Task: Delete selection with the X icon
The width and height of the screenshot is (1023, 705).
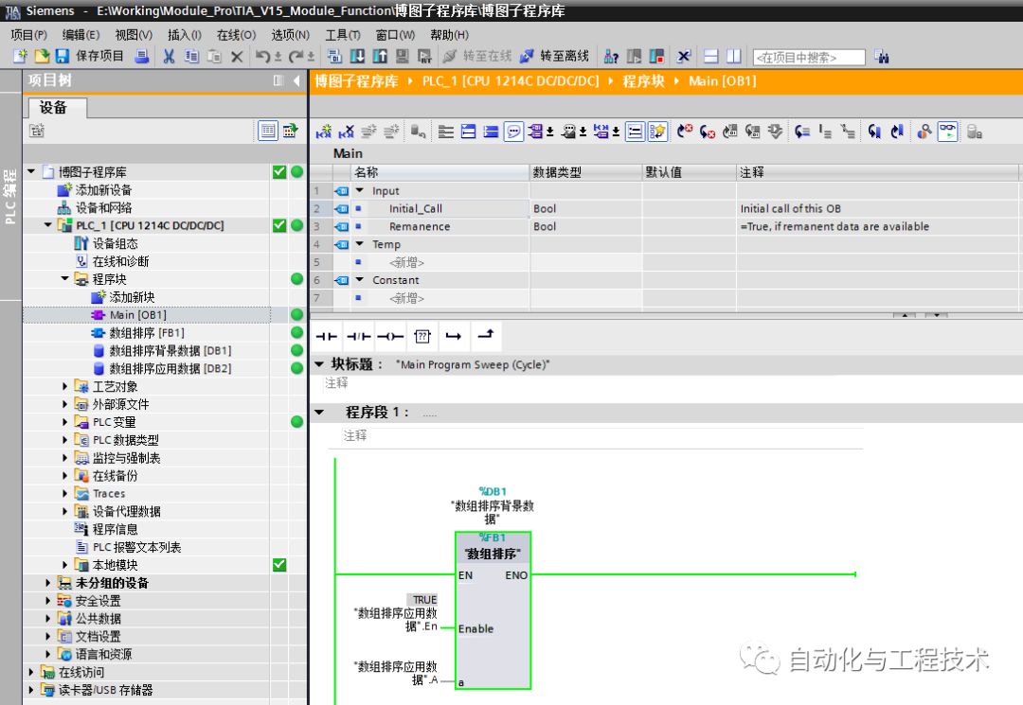Action: tap(237, 57)
